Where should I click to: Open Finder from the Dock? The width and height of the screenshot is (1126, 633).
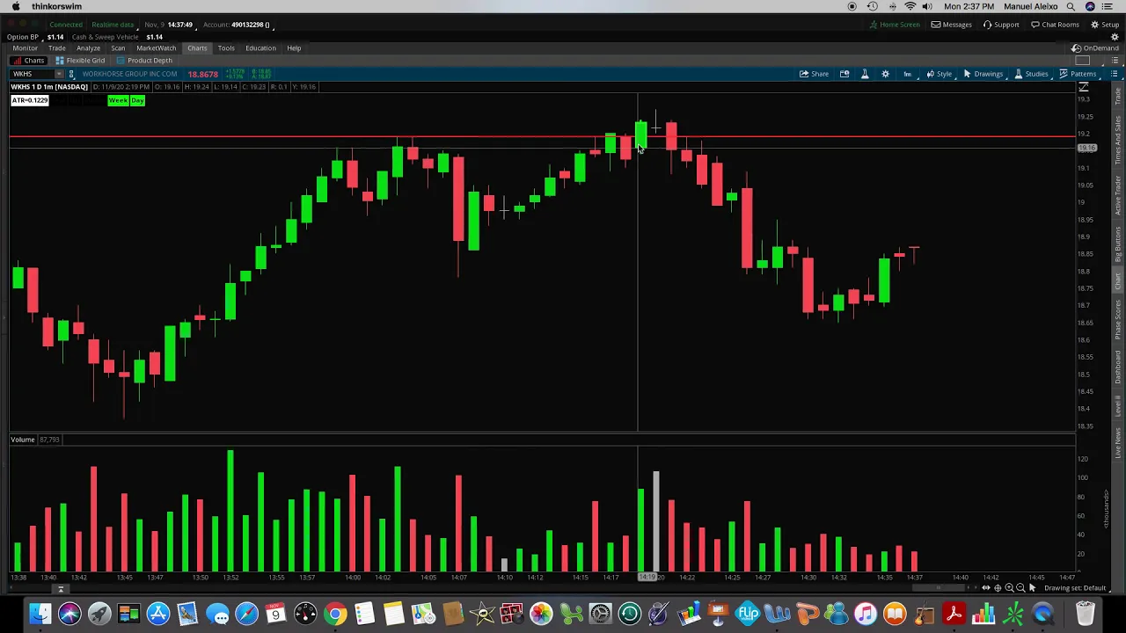40,614
